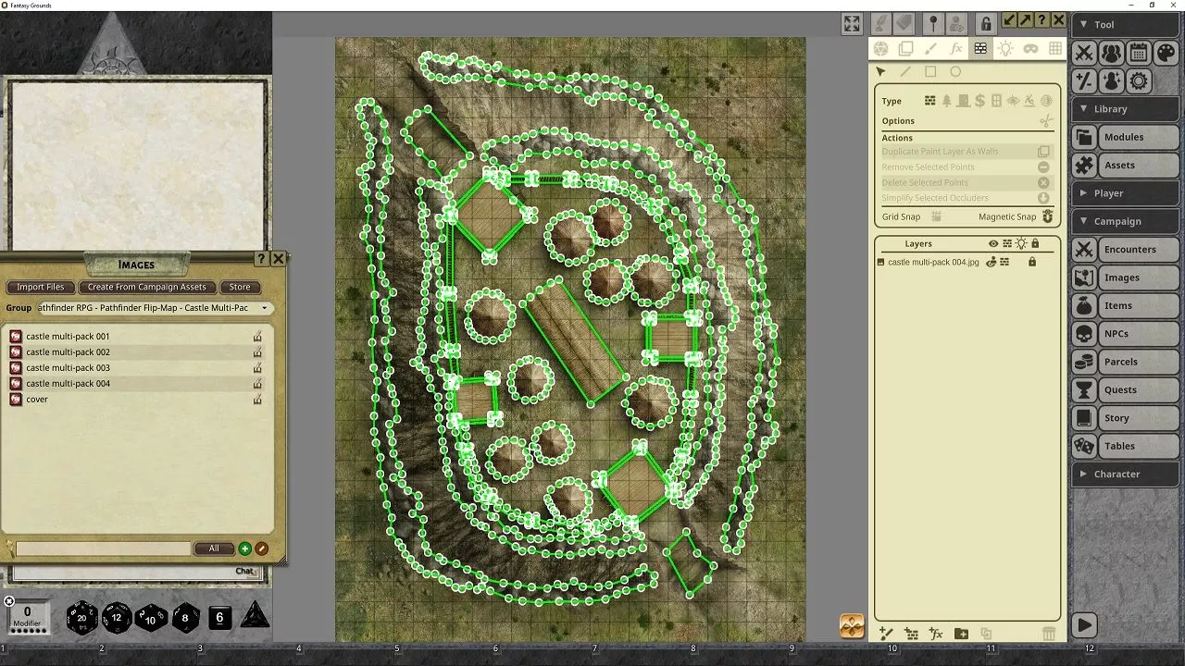Collapse the Tool section
This screenshot has width=1185, height=666.
(x=1125, y=25)
